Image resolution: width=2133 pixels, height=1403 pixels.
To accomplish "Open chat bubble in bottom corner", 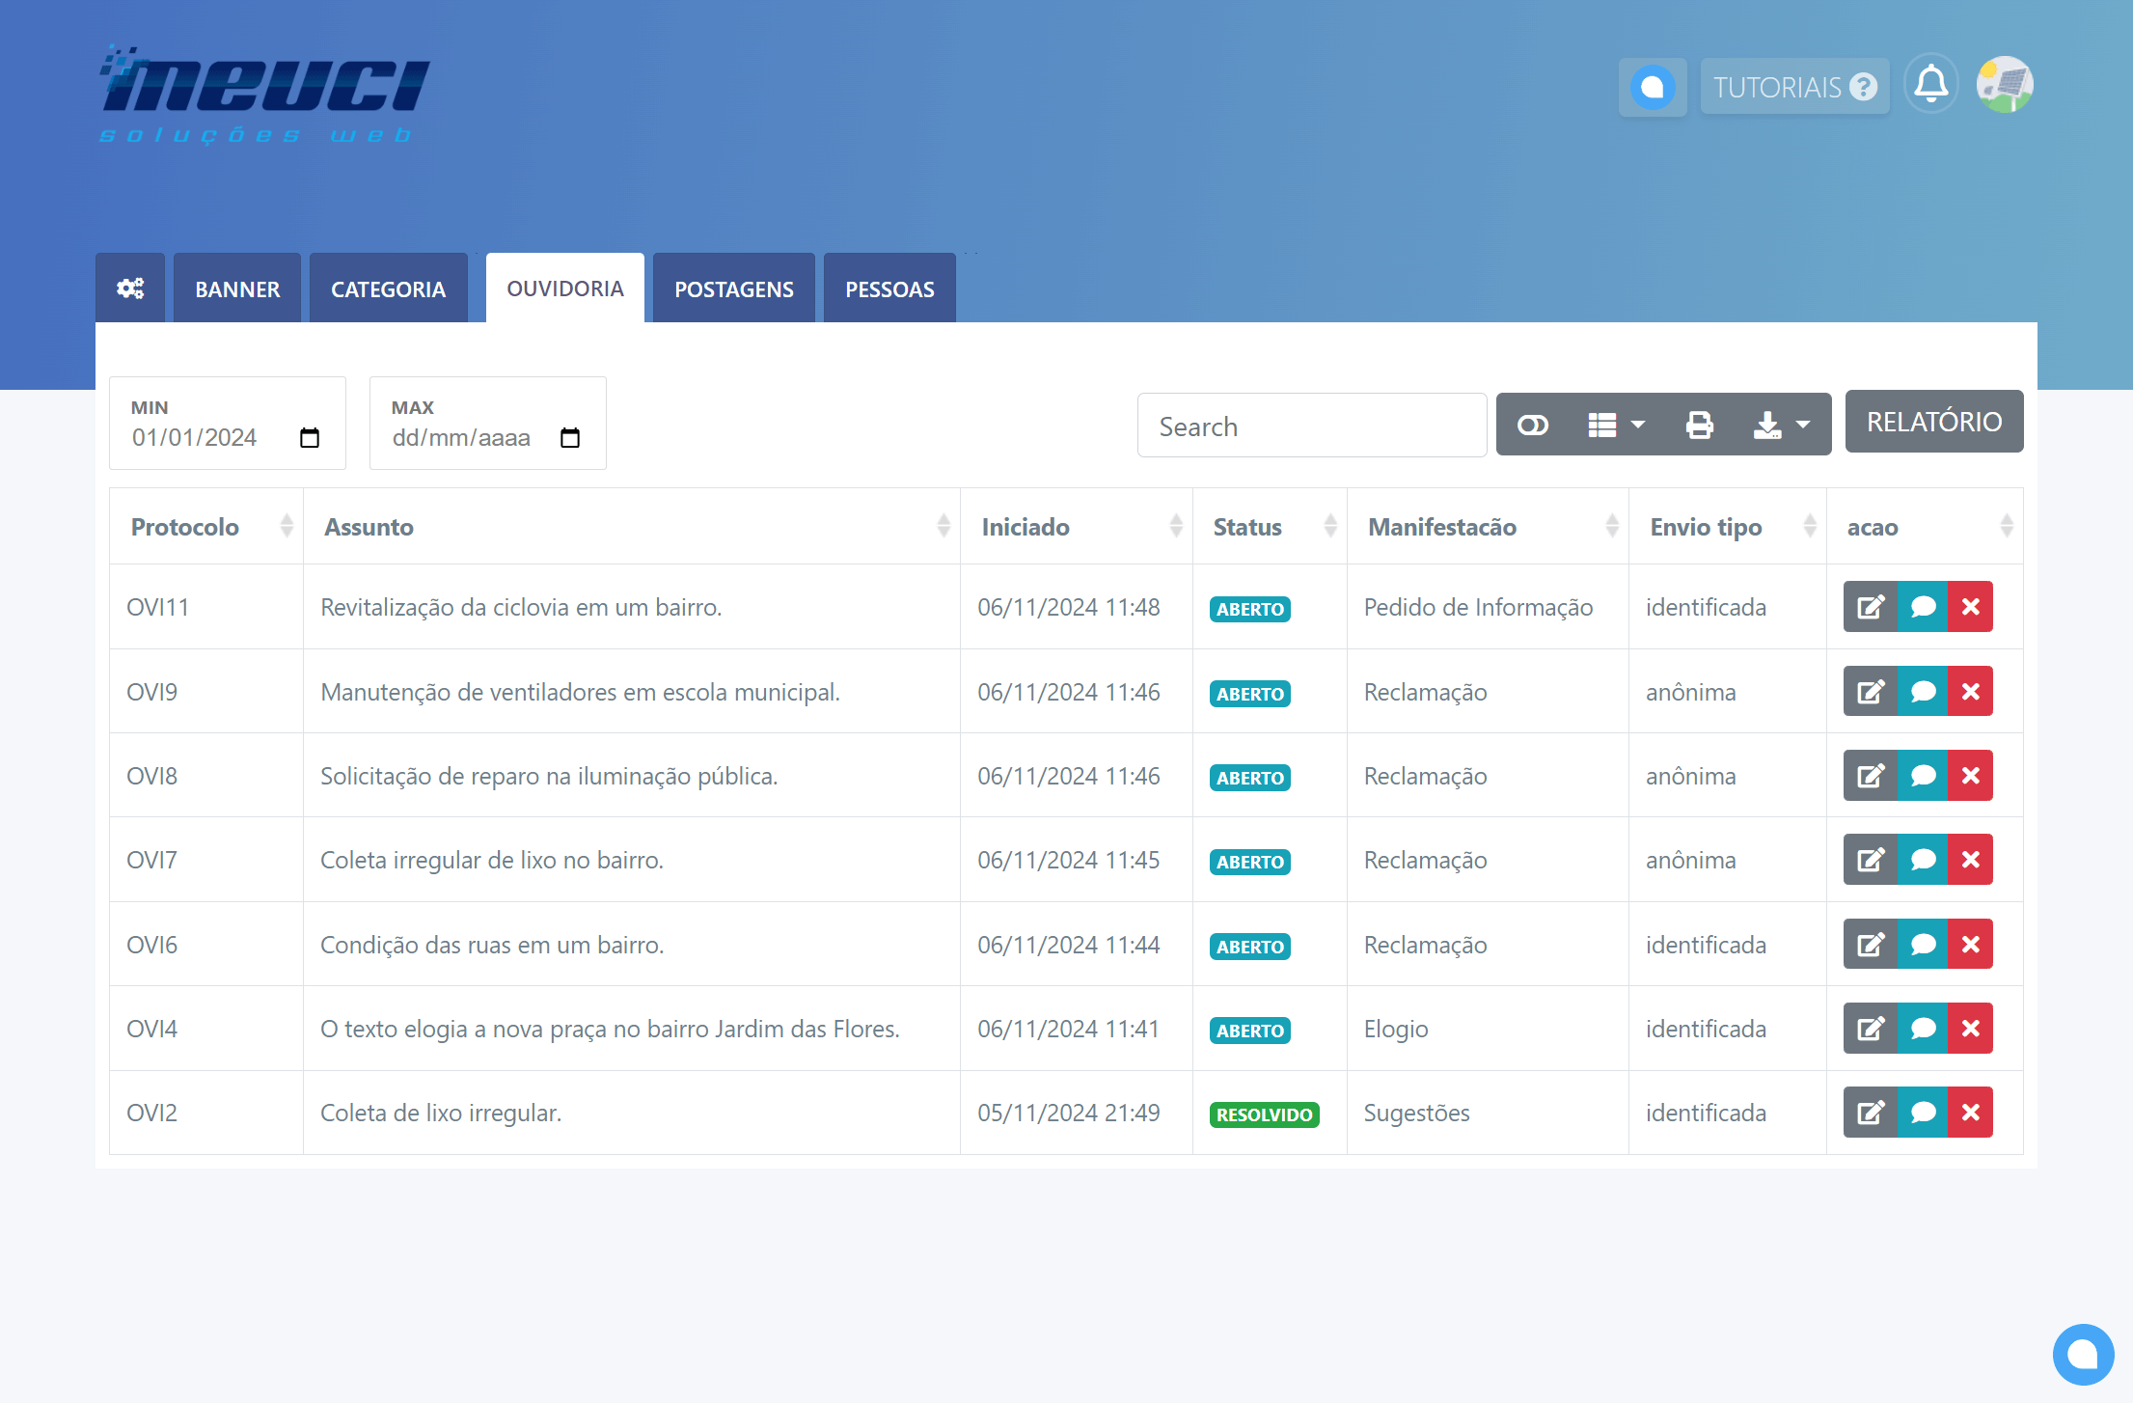I will [2083, 1354].
